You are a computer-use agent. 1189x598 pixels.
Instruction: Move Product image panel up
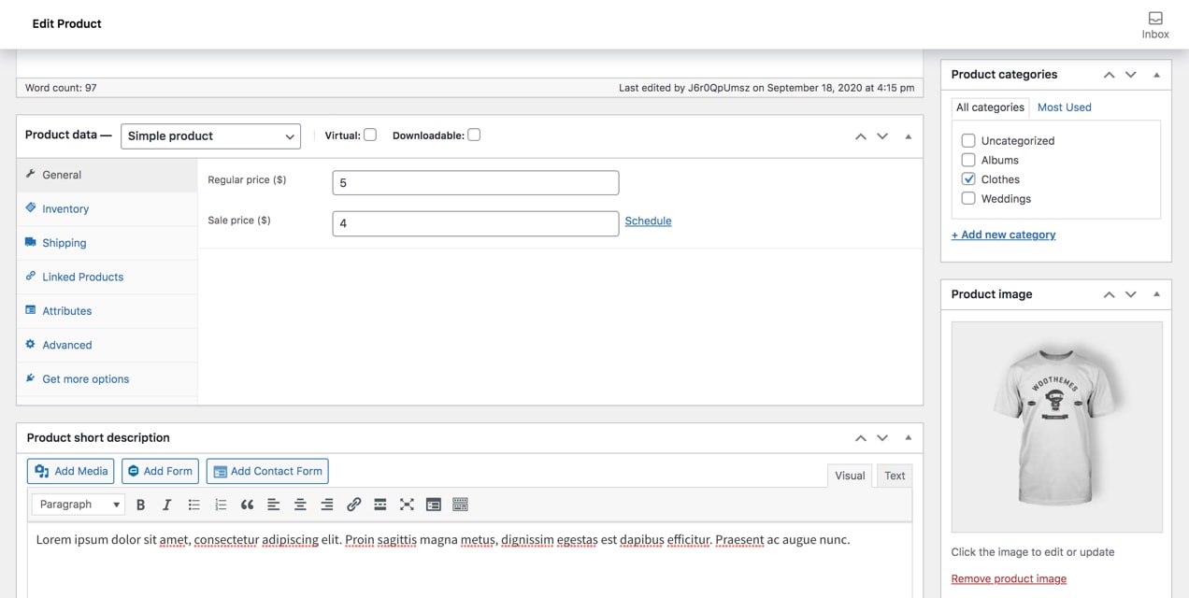pos(1109,294)
